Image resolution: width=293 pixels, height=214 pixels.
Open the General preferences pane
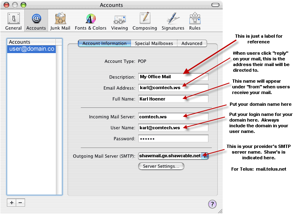(13, 21)
